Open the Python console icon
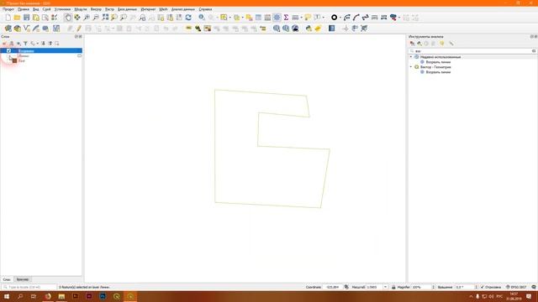538x302 pixels. point(309,29)
